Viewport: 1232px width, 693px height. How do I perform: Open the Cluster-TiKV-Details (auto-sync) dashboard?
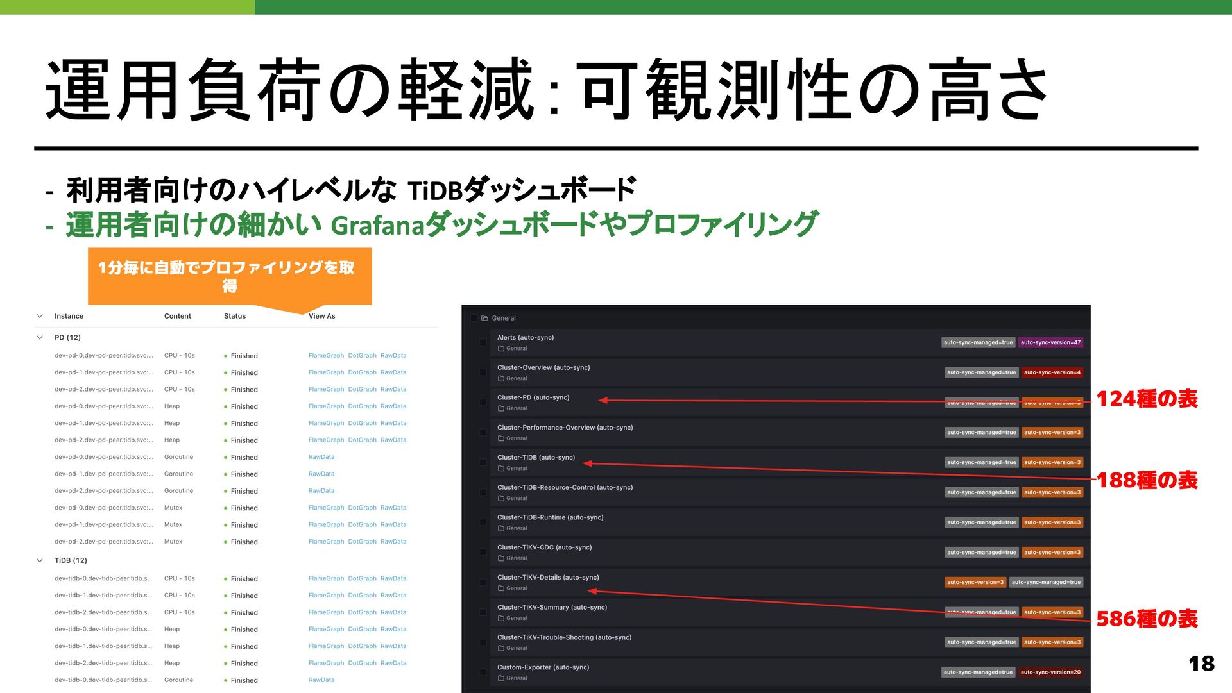click(548, 578)
